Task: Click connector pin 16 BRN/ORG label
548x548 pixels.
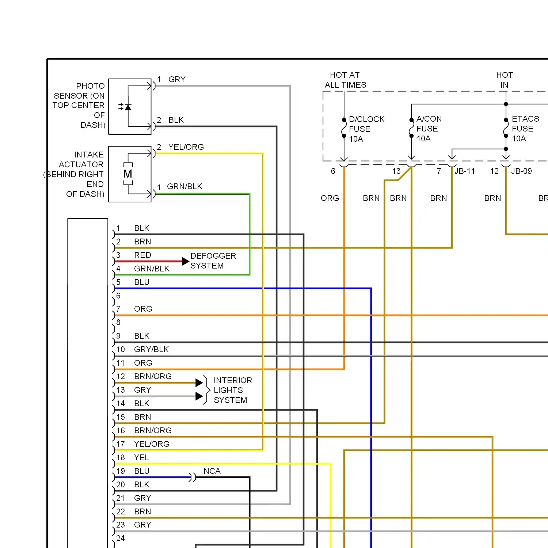Action: 153,430
